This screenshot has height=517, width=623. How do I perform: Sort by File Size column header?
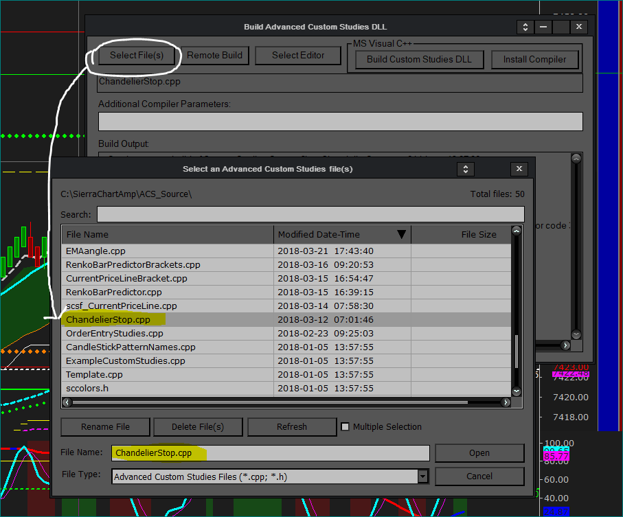tap(461, 234)
